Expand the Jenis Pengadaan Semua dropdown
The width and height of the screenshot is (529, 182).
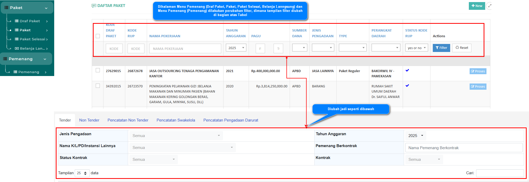click(176, 136)
